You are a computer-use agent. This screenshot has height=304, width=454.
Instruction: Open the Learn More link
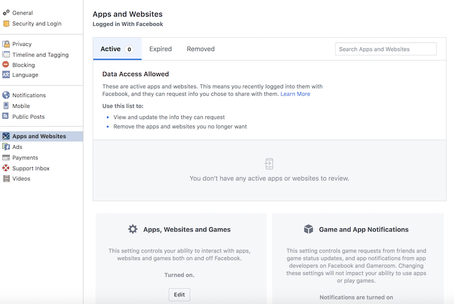(x=295, y=94)
